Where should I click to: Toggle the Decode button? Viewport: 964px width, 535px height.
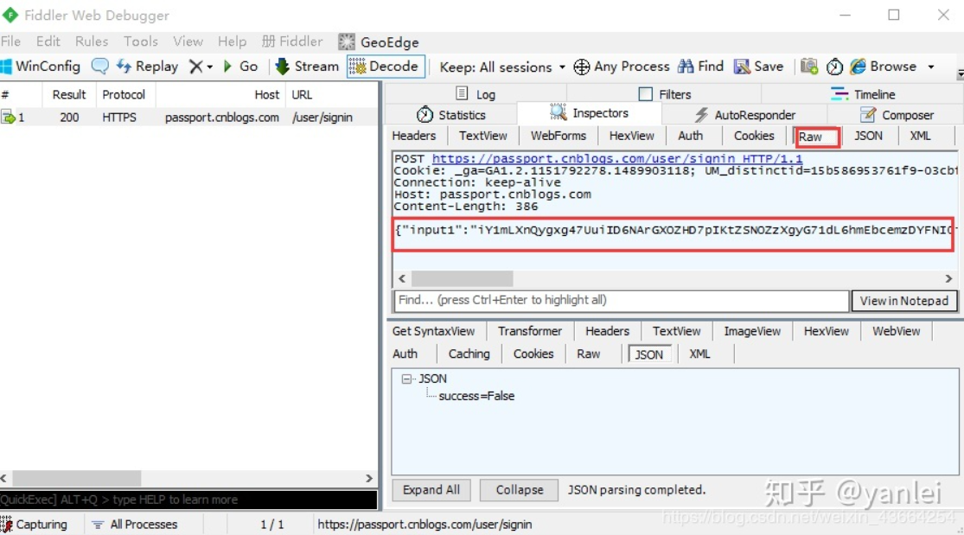pos(386,67)
